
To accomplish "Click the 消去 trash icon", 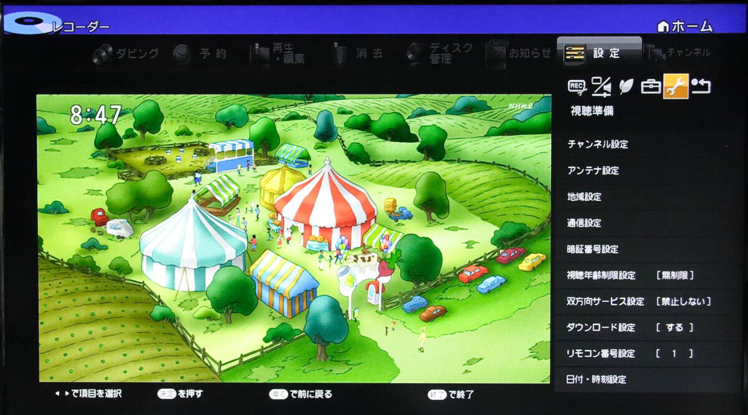I will (340, 54).
